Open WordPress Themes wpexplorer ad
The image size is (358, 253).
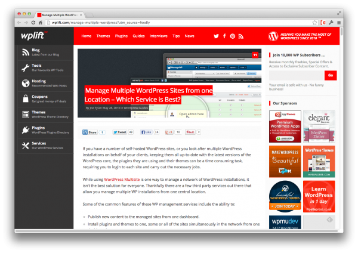319,162
